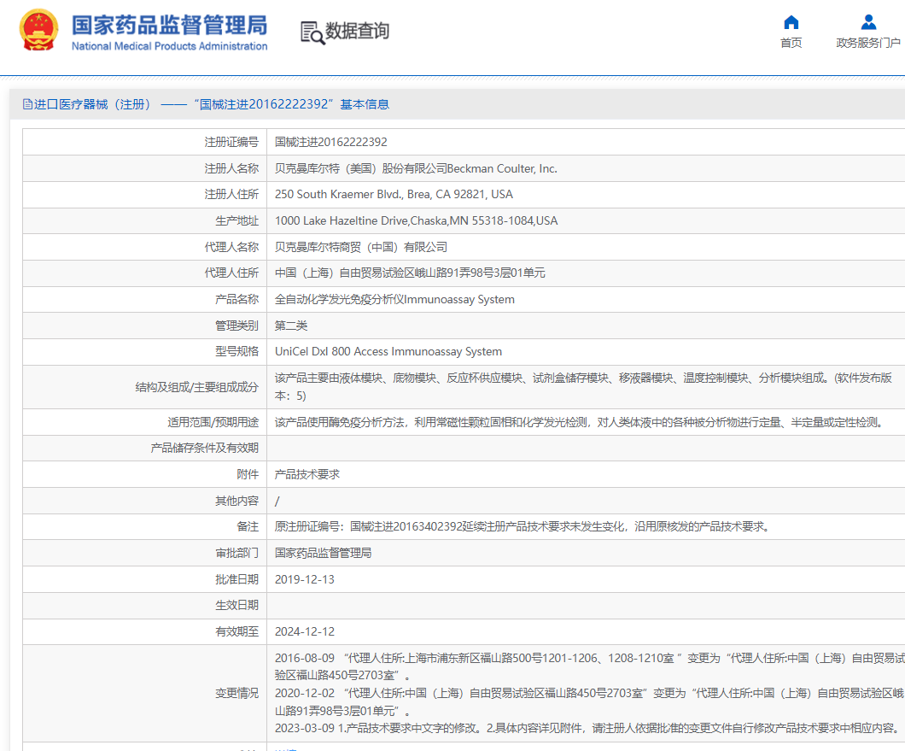The width and height of the screenshot is (905, 751).
Task: Select the 代理人住所 row label
Action: click(x=231, y=273)
